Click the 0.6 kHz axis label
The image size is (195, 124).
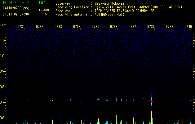click(x=3, y=118)
